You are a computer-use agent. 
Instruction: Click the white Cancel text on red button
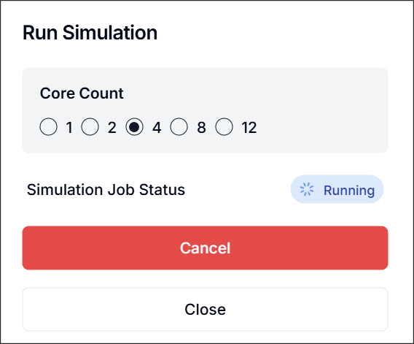tap(205, 248)
